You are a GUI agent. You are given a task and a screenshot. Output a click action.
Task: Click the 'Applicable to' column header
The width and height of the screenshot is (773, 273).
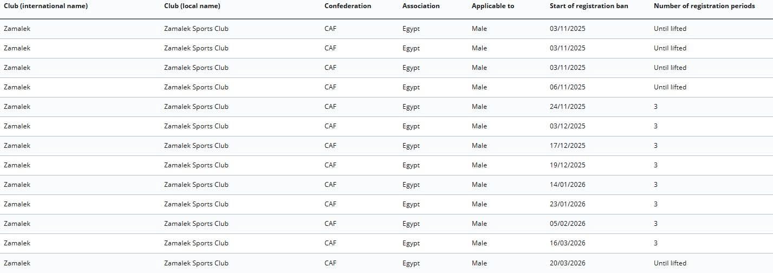click(x=492, y=6)
